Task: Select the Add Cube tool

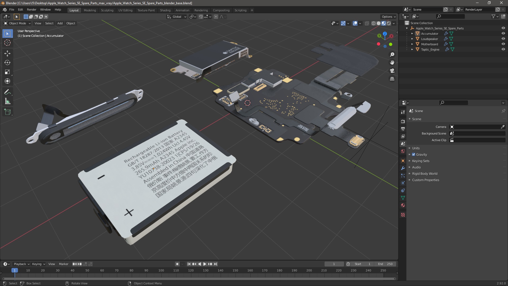Action: 7,112
